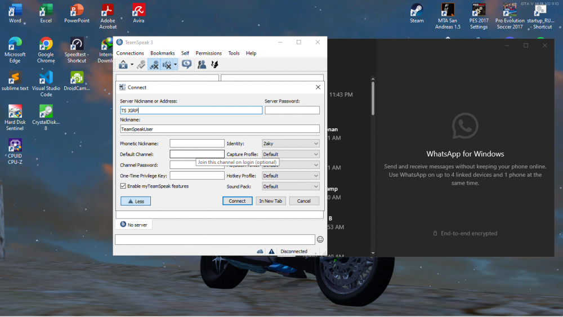Click the WhatsApp logo in WhatsApp window
Image resolution: width=563 pixels, height=317 pixels.
click(465, 126)
